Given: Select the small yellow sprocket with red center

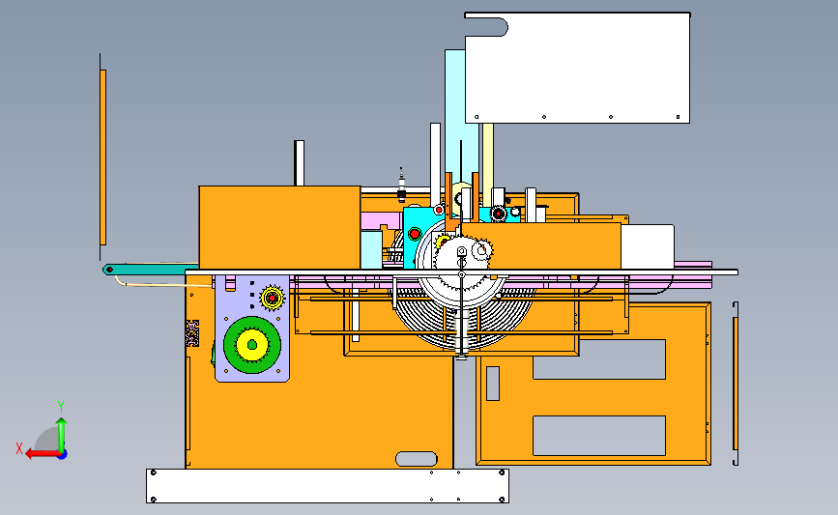Looking at the screenshot, I should pos(272,299).
